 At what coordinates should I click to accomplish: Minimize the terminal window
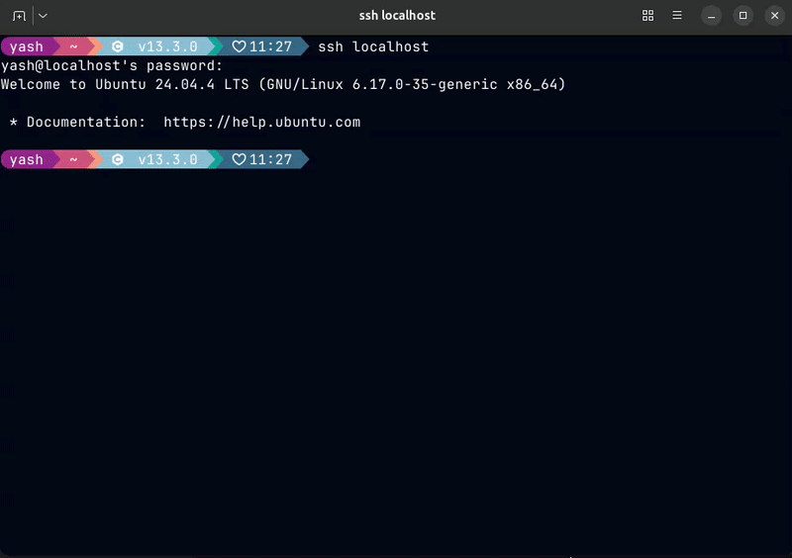pyautogui.click(x=711, y=16)
